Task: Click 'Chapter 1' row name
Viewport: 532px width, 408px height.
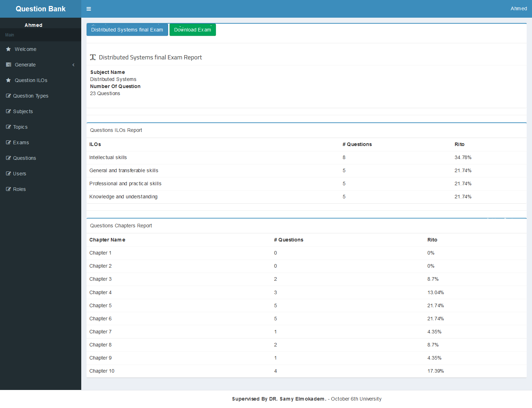Action: [100, 253]
